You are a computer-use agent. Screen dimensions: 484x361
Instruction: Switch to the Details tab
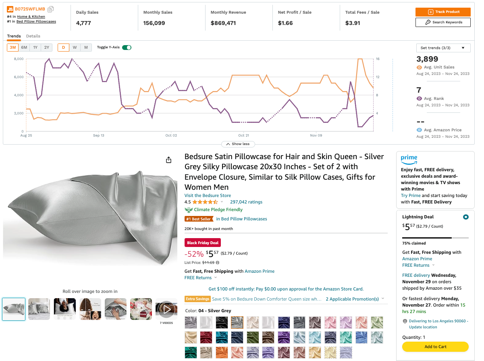[33, 36]
